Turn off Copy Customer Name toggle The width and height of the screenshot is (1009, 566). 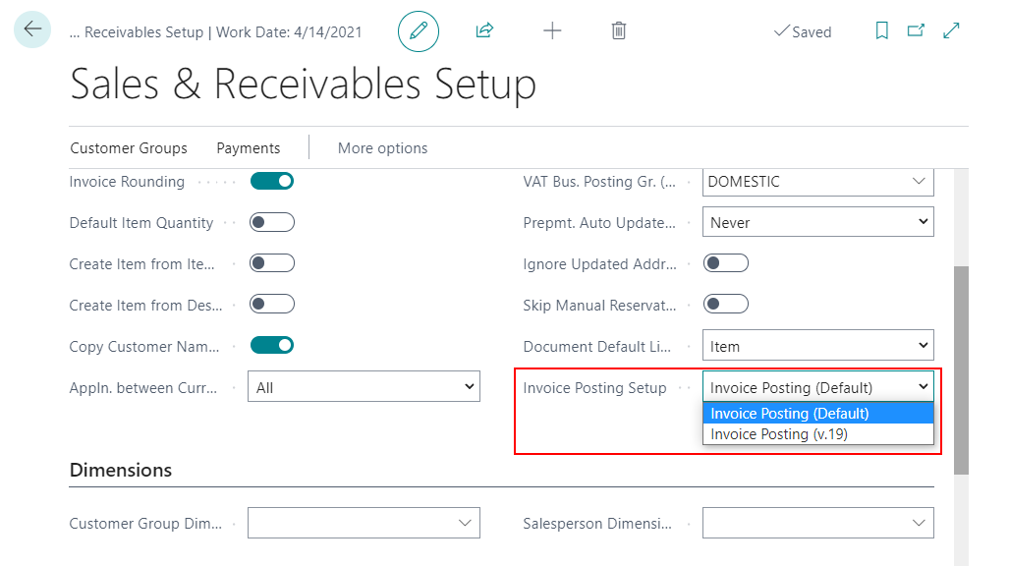pyautogui.click(x=271, y=345)
